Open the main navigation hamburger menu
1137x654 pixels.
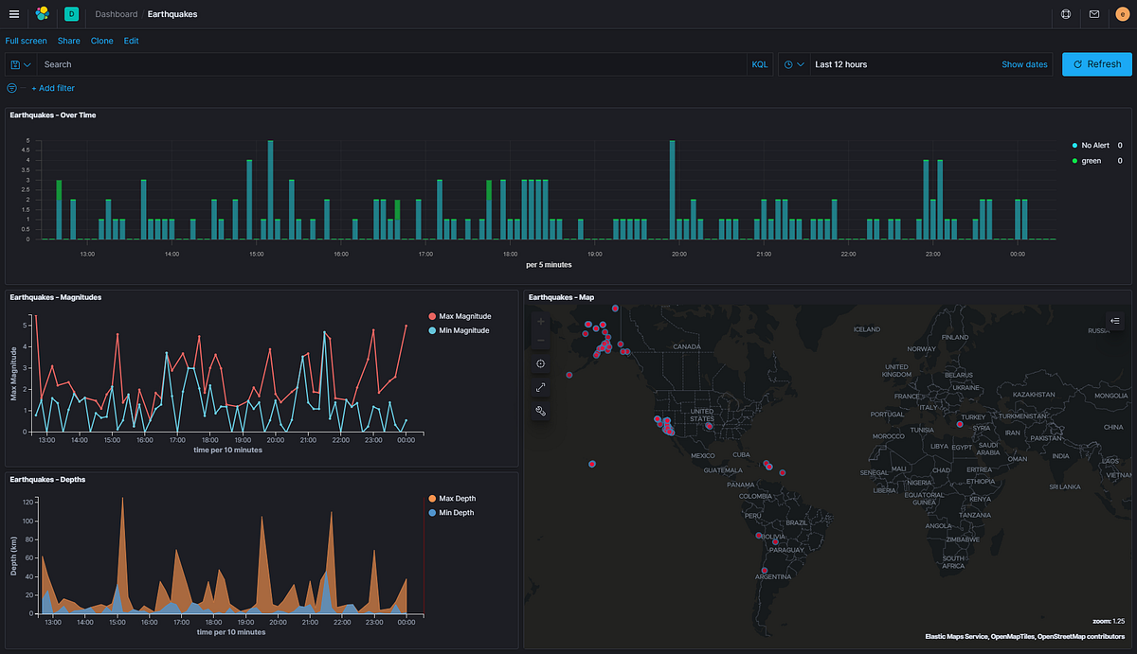[x=14, y=14]
